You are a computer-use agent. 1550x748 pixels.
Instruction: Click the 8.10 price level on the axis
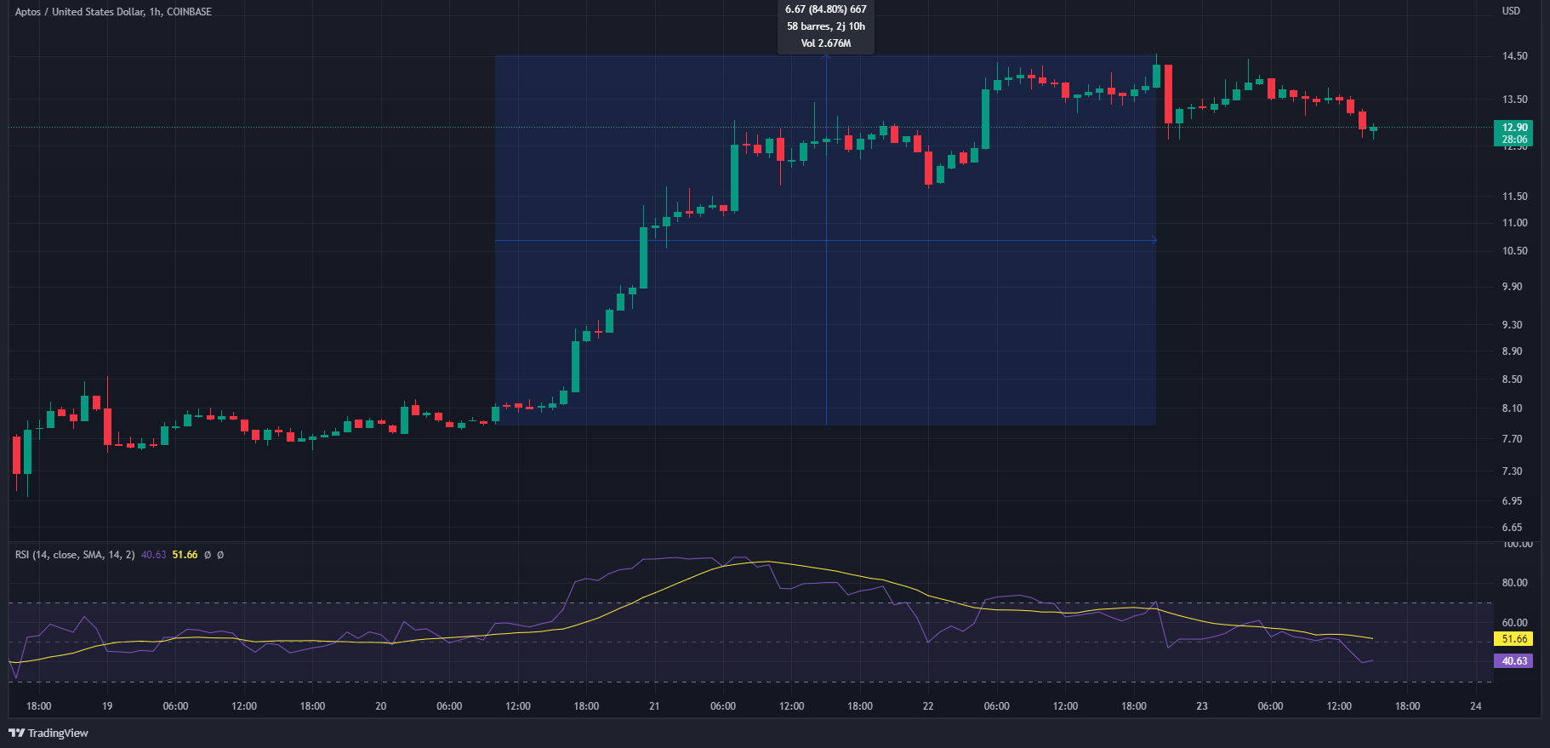pos(1512,408)
